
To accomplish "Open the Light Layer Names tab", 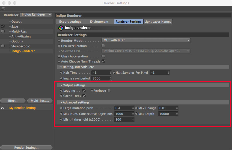I will [157, 22].
